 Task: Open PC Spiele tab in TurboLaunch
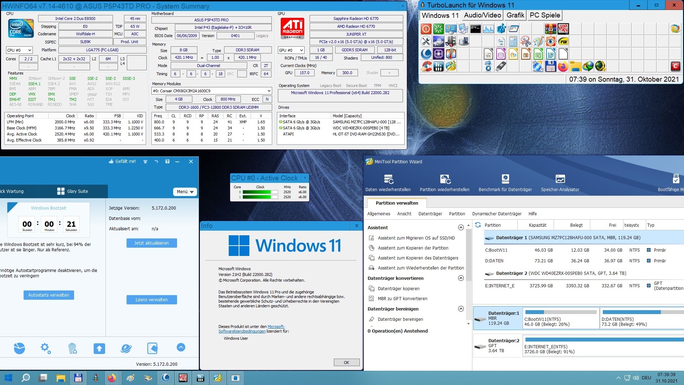tap(544, 16)
